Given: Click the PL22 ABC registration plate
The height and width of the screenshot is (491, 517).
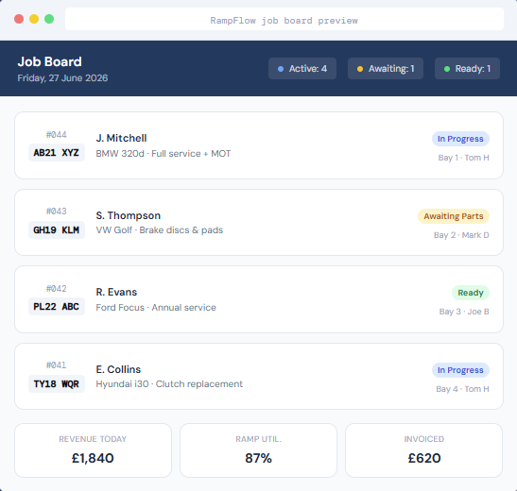Looking at the screenshot, I should click(x=57, y=307).
